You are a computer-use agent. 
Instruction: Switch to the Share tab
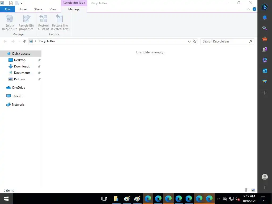tap(38, 9)
